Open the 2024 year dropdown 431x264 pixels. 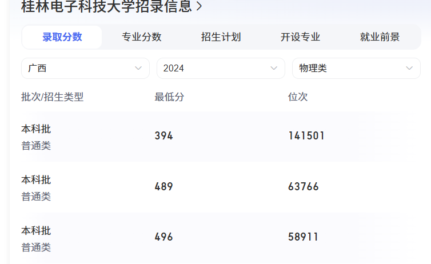(221, 68)
